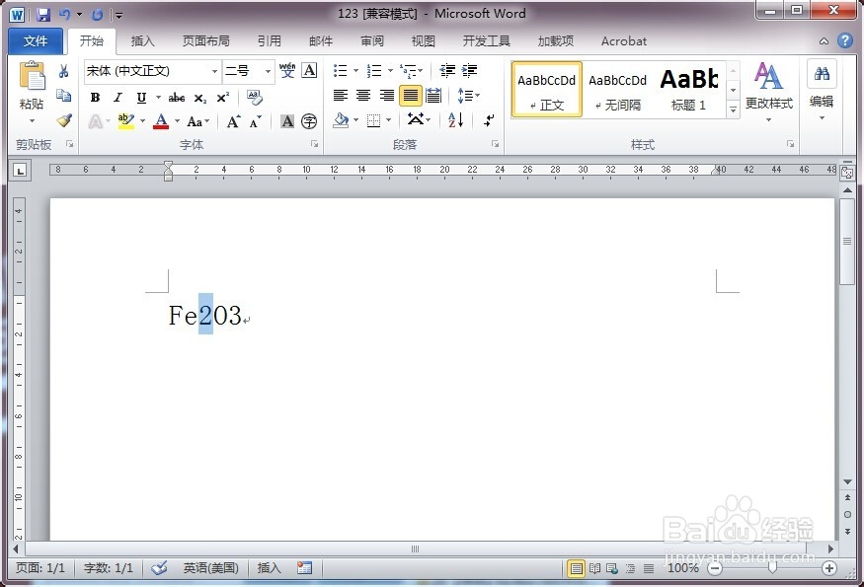
Task: Click the Clear Formatting eraser icon
Action: coord(255,98)
